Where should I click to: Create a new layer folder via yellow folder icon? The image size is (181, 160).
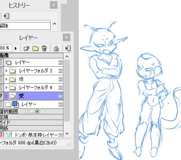[x=35, y=48]
